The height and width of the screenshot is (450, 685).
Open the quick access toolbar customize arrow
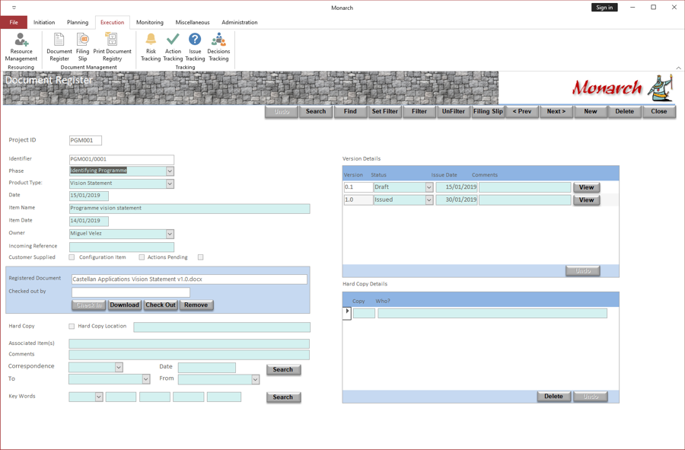(x=14, y=8)
